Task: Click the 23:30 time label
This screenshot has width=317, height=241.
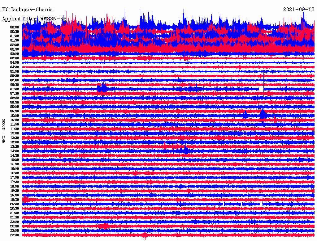Action: (x=15, y=235)
